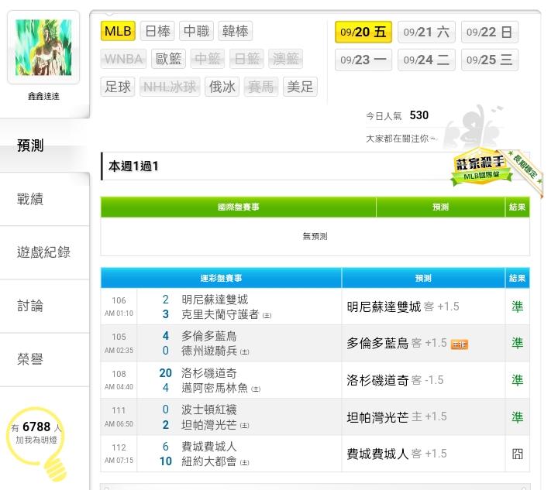
Task: Choose date 09/21 六
Action: (426, 32)
